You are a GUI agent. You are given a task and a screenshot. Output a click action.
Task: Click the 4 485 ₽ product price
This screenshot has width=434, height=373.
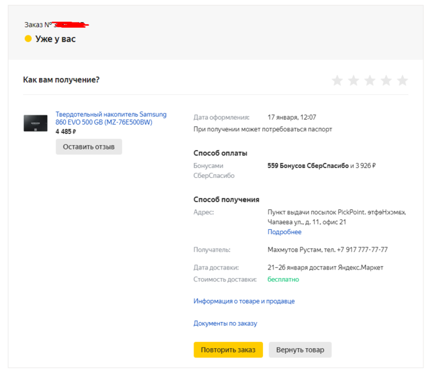pos(66,131)
